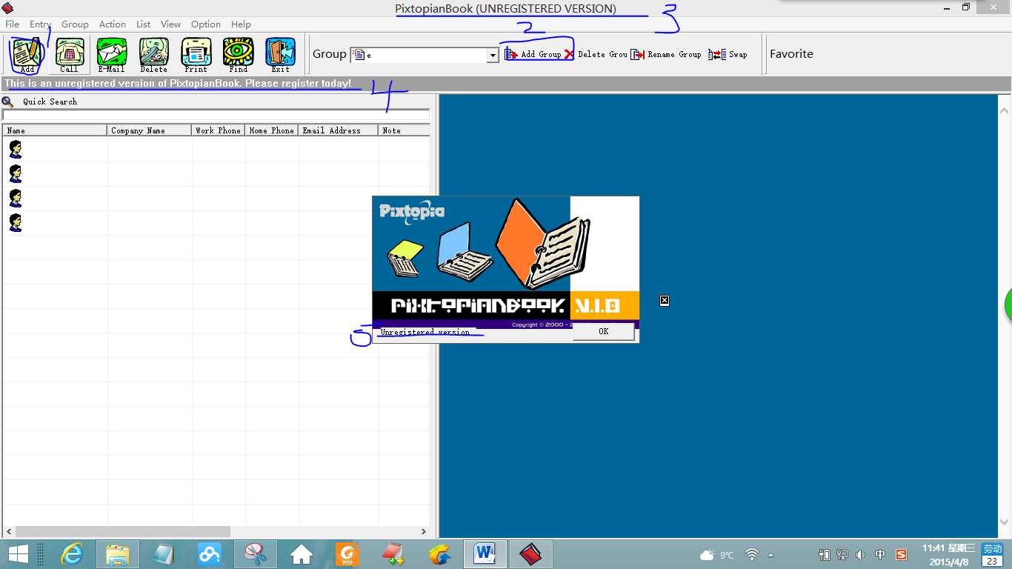Click the list scrollbar right arrow

[424, 531]
